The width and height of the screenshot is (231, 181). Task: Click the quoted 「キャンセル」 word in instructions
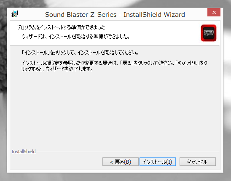pos(188,63)
